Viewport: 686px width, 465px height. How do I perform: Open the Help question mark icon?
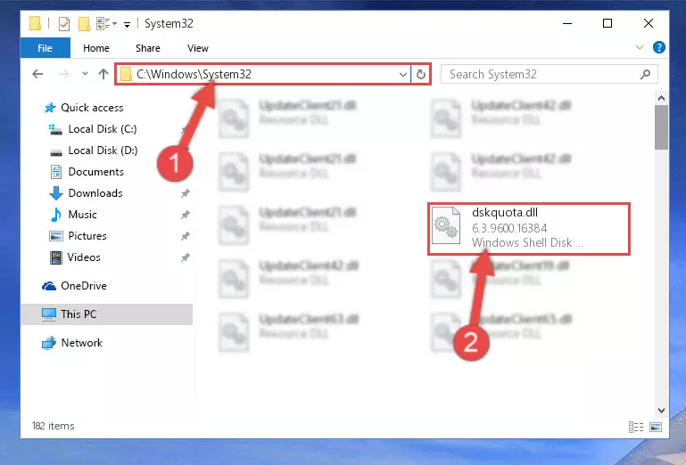(x=659, y=47)
